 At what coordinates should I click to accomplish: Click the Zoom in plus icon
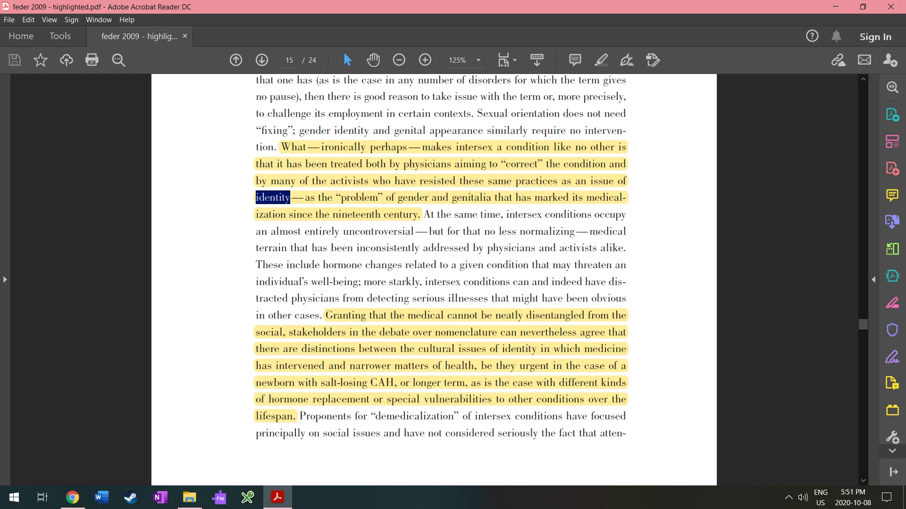click(x=425, y=60)
